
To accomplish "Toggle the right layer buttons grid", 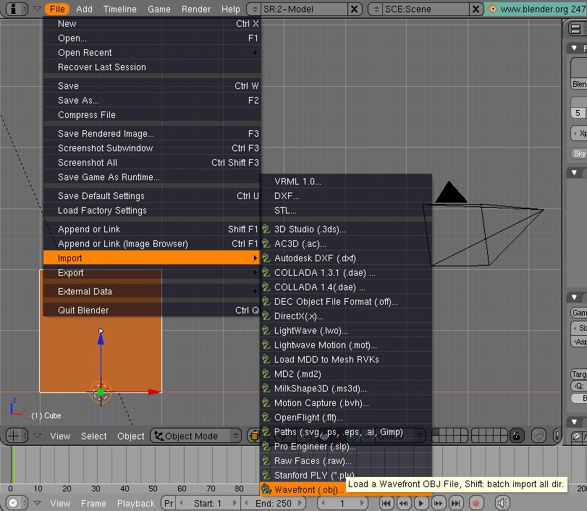I will click(x=489, y=436).
